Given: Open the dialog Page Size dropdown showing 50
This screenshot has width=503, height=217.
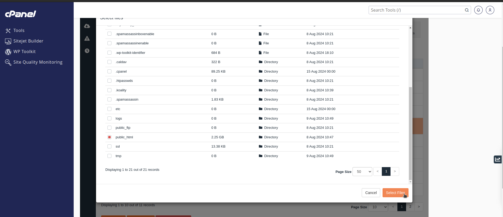Looking at the screenshot, I should click(x=362, y=172).
